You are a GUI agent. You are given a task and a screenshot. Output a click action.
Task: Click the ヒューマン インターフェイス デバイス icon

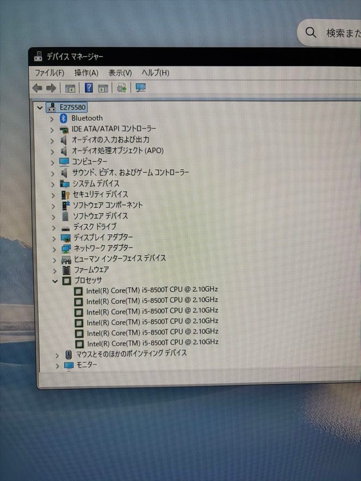click(x=66, y=260)
